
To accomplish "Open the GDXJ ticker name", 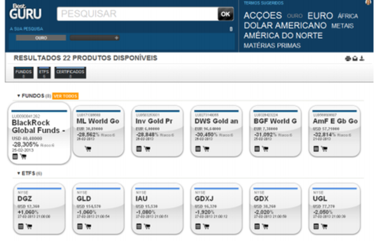I will [x=204, y=198].
